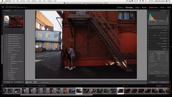Switch to the Print module

(162, 7)
